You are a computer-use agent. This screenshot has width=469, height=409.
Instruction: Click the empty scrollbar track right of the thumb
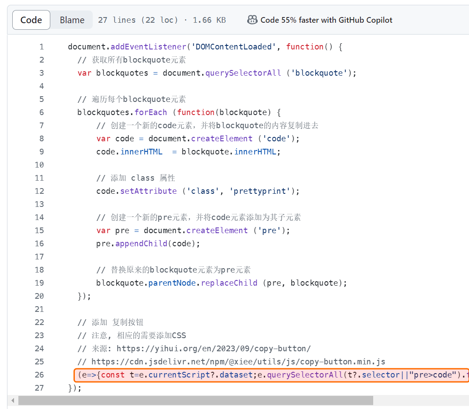[420, 401]
